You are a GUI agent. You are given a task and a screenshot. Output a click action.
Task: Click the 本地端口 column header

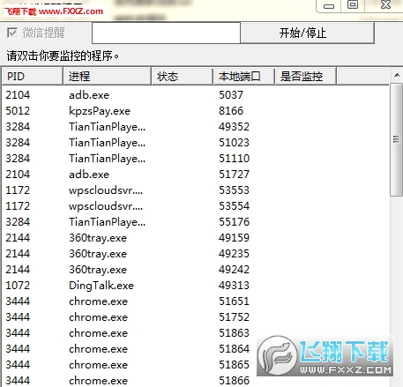tap(243, 77)
